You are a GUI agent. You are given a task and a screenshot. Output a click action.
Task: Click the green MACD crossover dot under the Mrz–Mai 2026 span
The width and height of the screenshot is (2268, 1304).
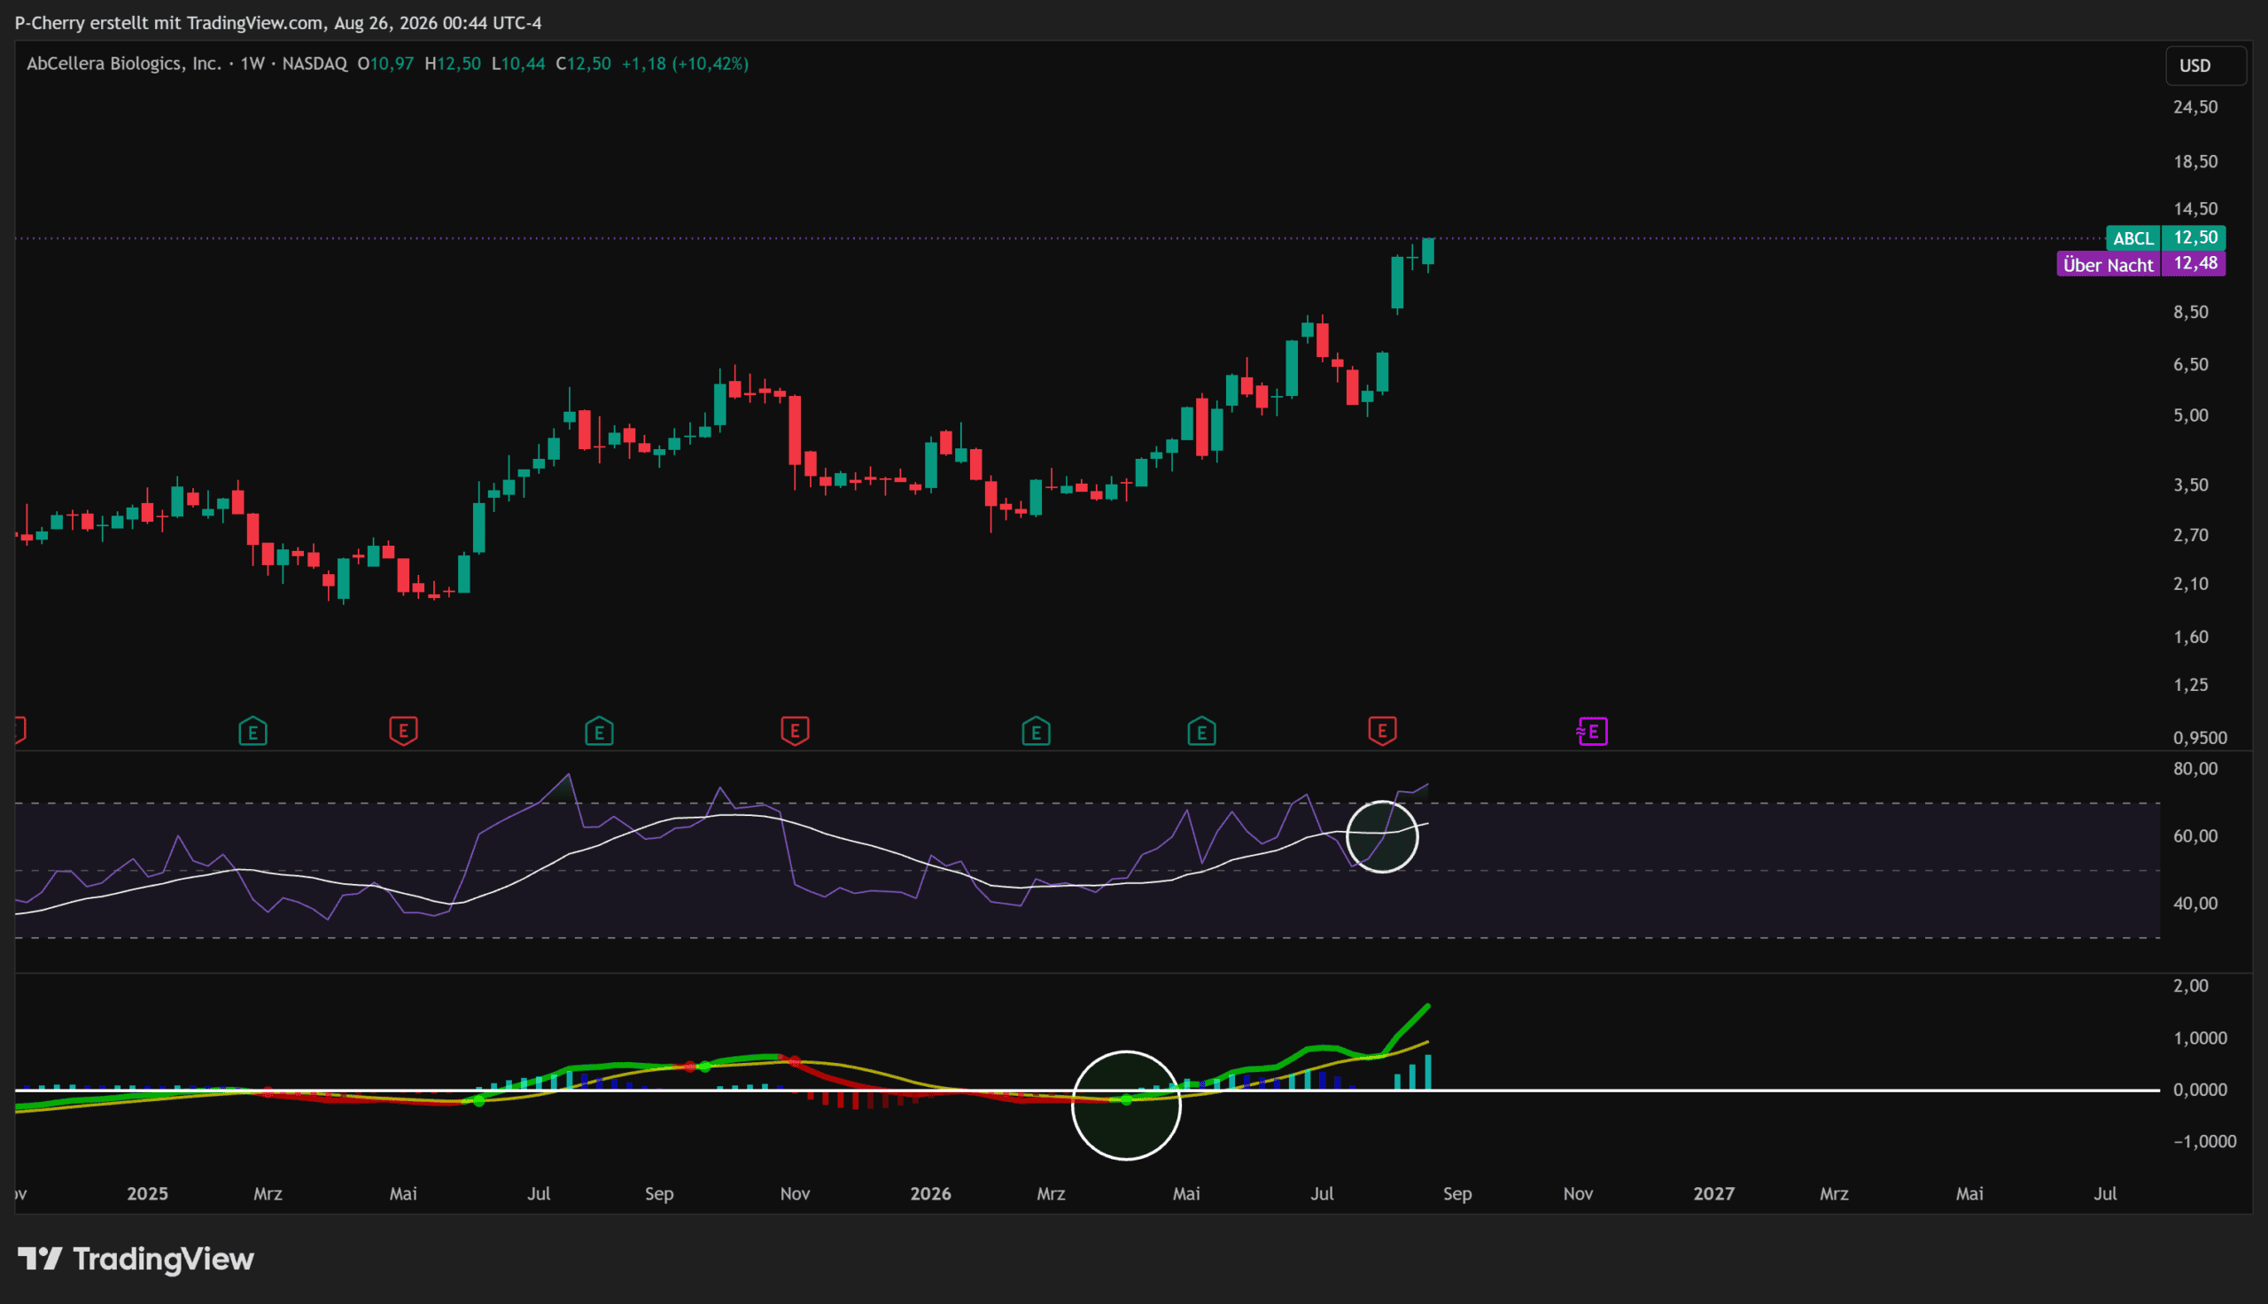1126,1099
